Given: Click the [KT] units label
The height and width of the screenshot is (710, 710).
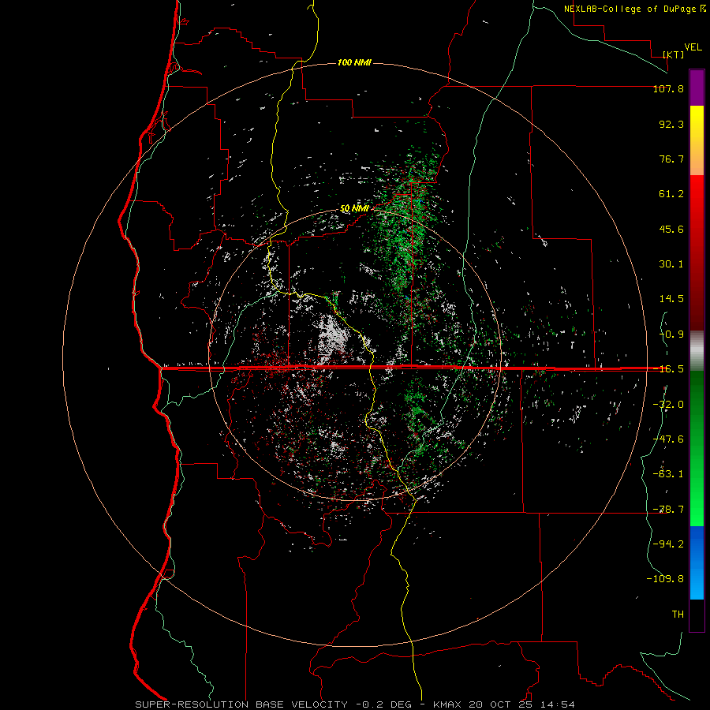Looking at the screenshot, I should pyautogui.click(x=674, y=54).
